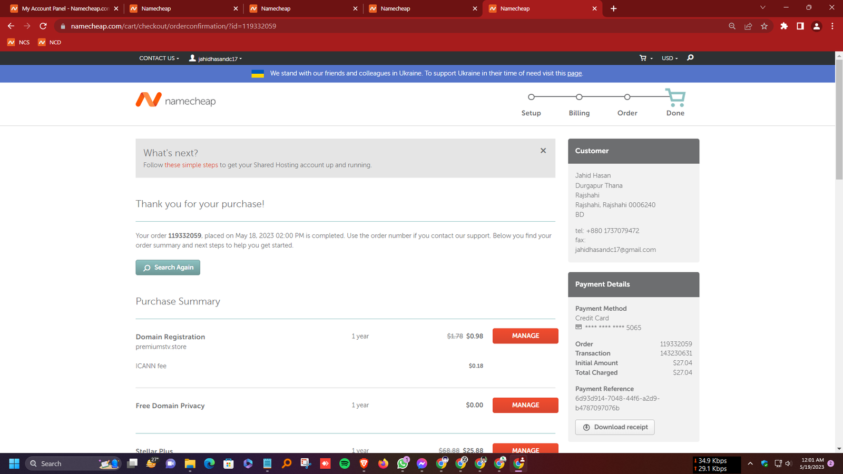This screenshot has width=843, height=474.
Task: Show hidden system tray icons
Action: point(750,463)
